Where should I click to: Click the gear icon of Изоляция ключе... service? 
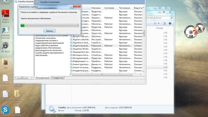coord(71,55)
